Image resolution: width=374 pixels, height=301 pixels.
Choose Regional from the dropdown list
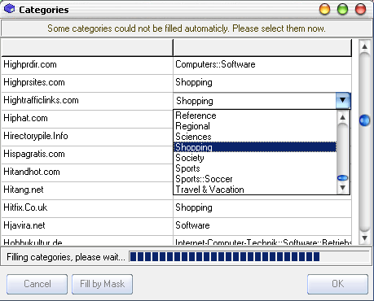click(255, 126)
